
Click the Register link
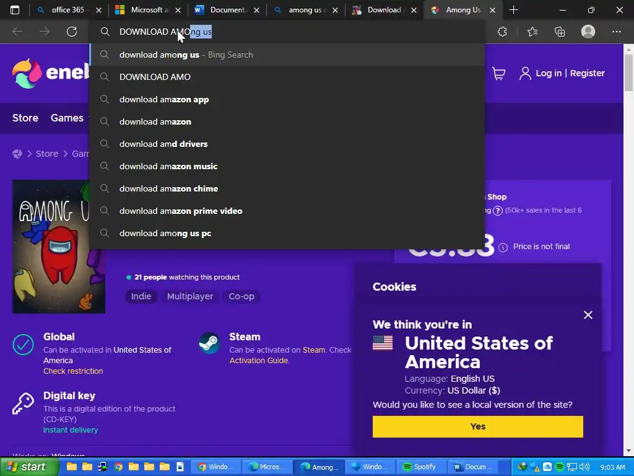tap(587, 73)
